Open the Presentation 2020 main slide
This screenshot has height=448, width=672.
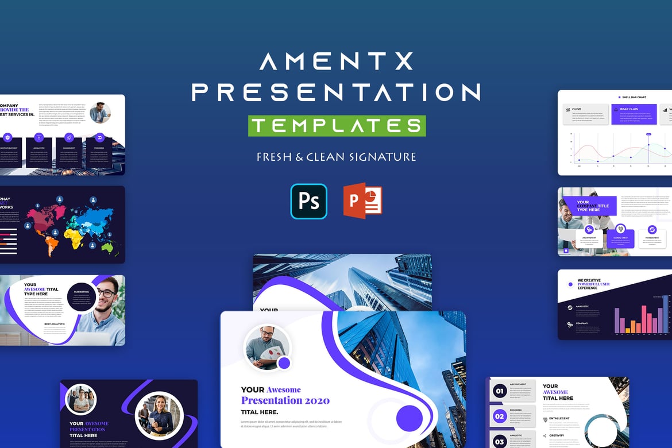click(343, 380)
